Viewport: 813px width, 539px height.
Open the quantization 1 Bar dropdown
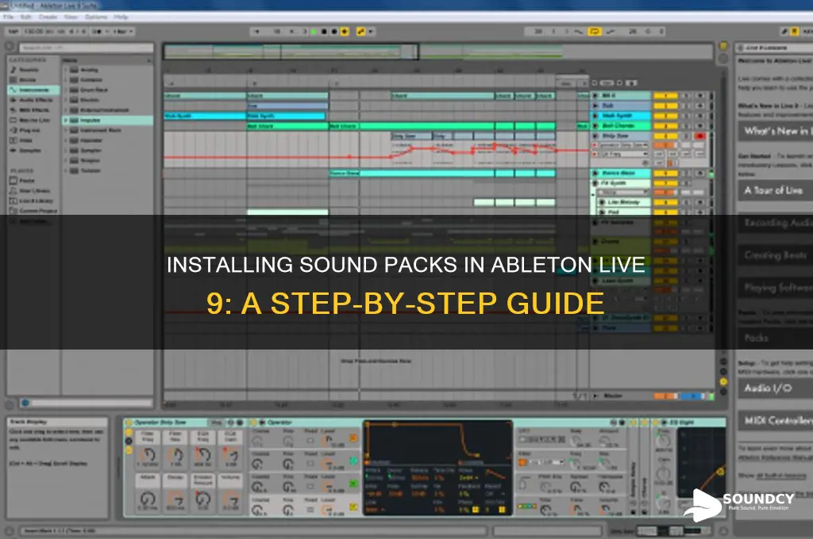click(123, 32)
